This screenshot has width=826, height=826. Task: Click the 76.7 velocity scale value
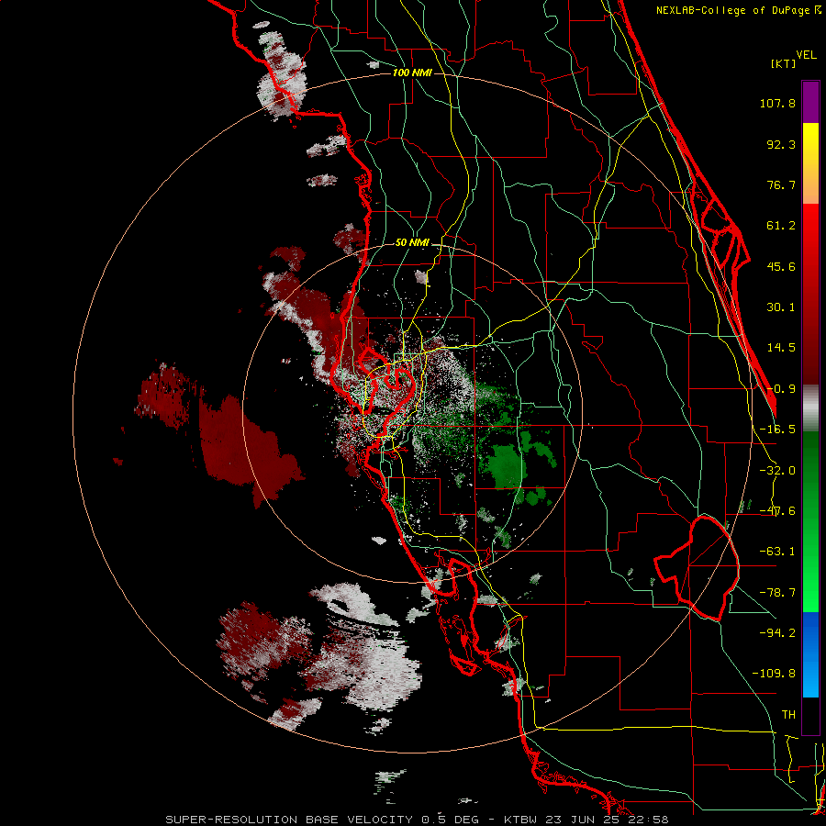click(781, 184)
